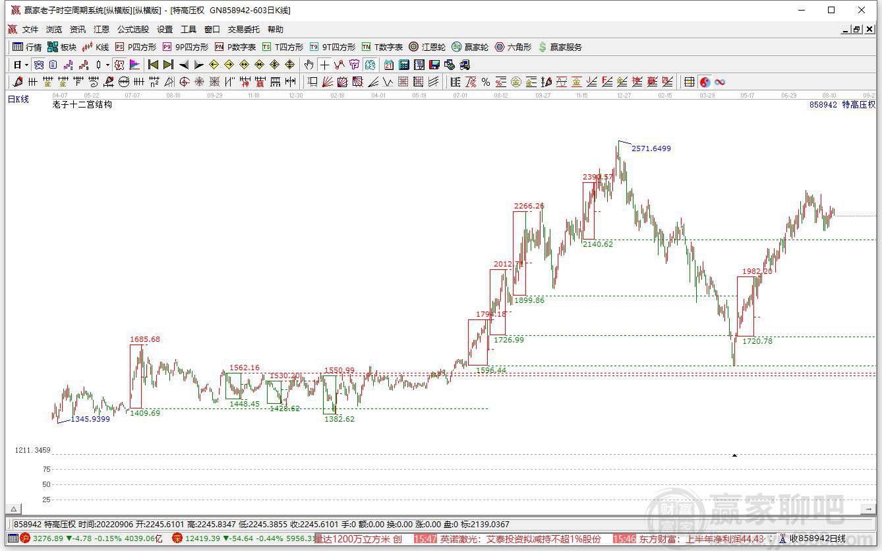Click the globe with monitor icon
Screen dimensions: 882x551
[x=450, y=65]
